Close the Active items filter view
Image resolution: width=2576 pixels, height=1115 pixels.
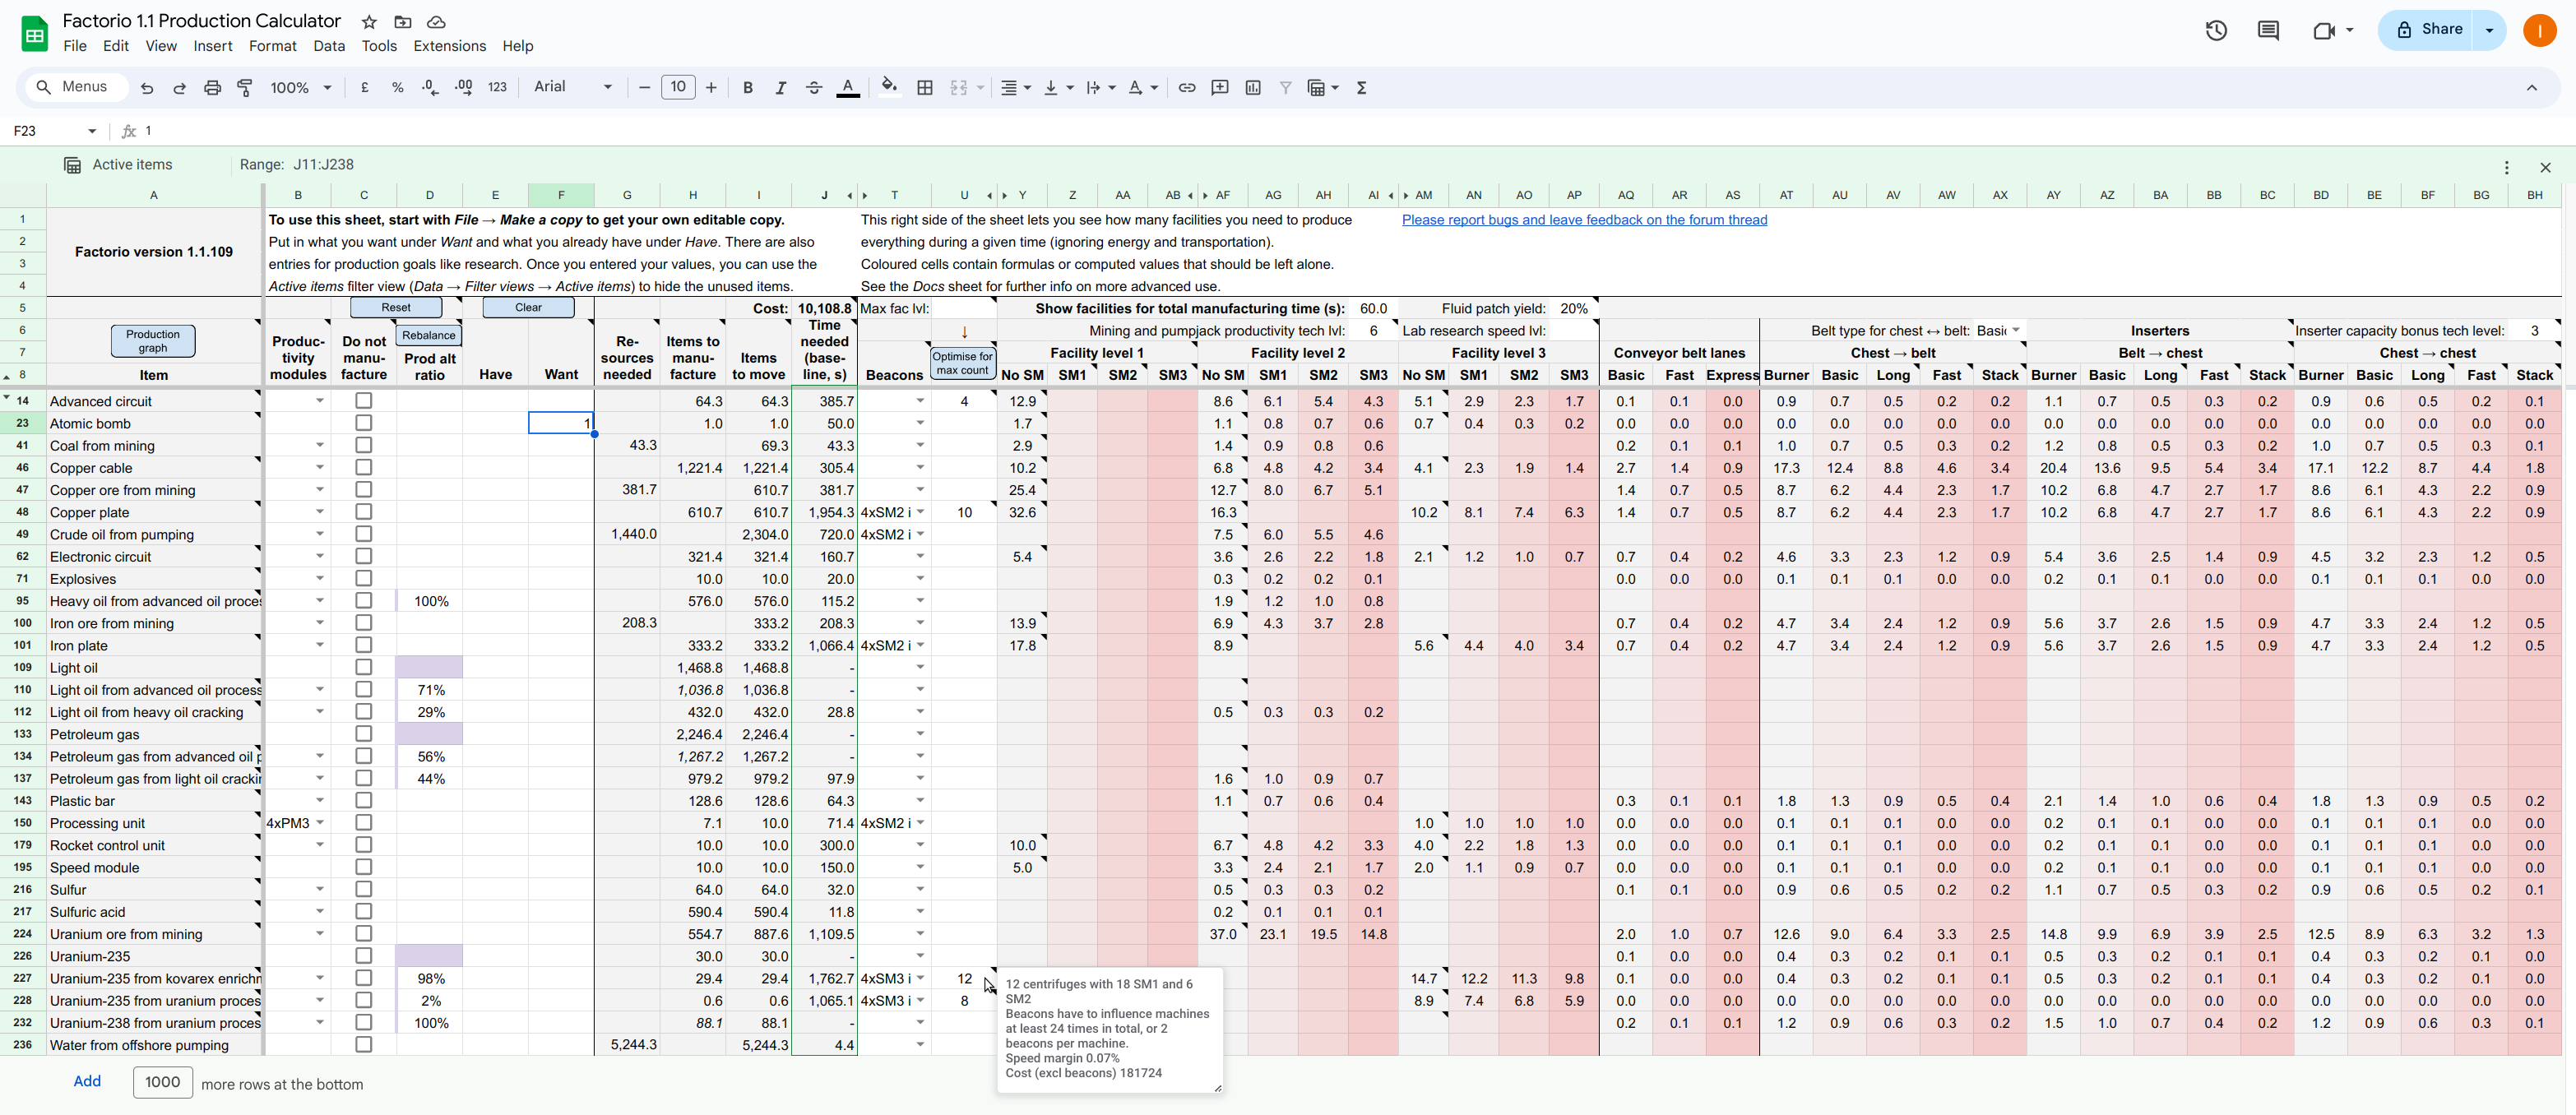point(2545,168)
